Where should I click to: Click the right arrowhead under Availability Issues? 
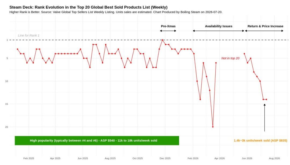pyautogui.click(x=243, y=31)
